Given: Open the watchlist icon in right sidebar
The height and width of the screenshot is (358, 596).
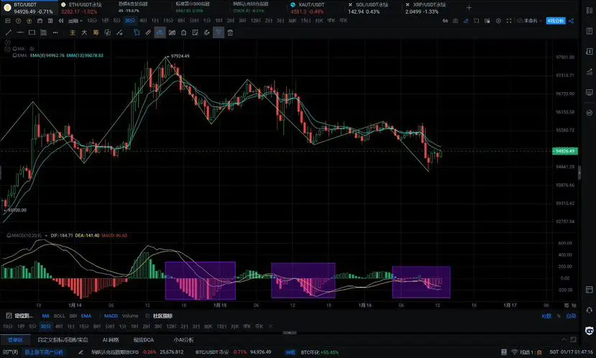Looking at the screenshot, I should coord(590,10).
